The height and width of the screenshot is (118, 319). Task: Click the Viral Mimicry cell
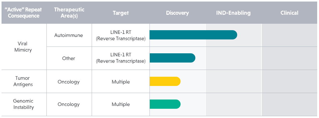[x=24, y=47]
